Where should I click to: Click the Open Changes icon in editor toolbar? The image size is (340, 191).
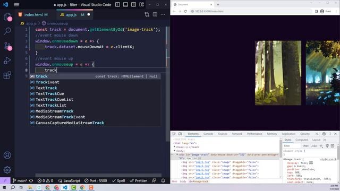pos(147,14)
